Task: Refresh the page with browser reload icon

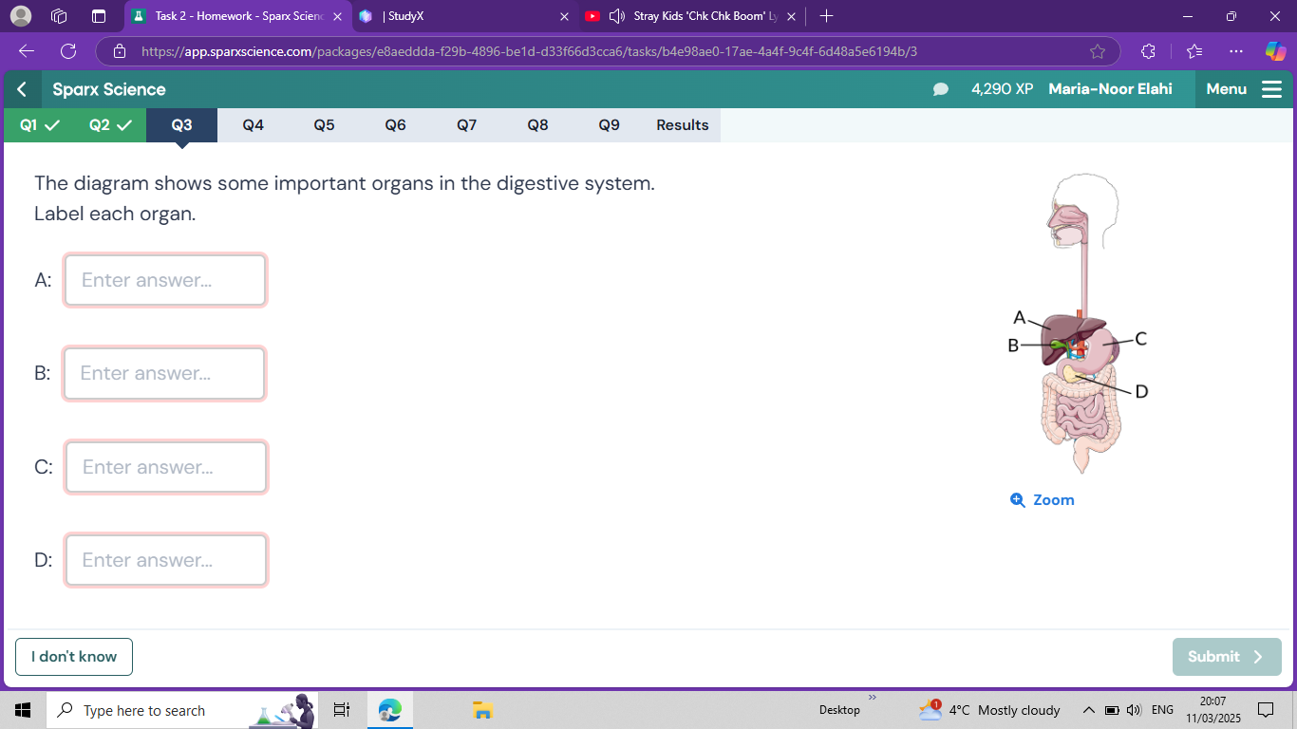Action: (x=68, y=51)
